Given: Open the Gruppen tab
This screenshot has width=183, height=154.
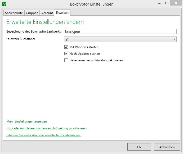Looking at the screenshot, I should [32, 13].
